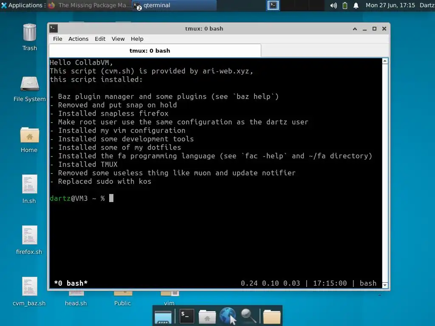
Task: Open the Dartz user menu in panel
Action: (427, 5)
